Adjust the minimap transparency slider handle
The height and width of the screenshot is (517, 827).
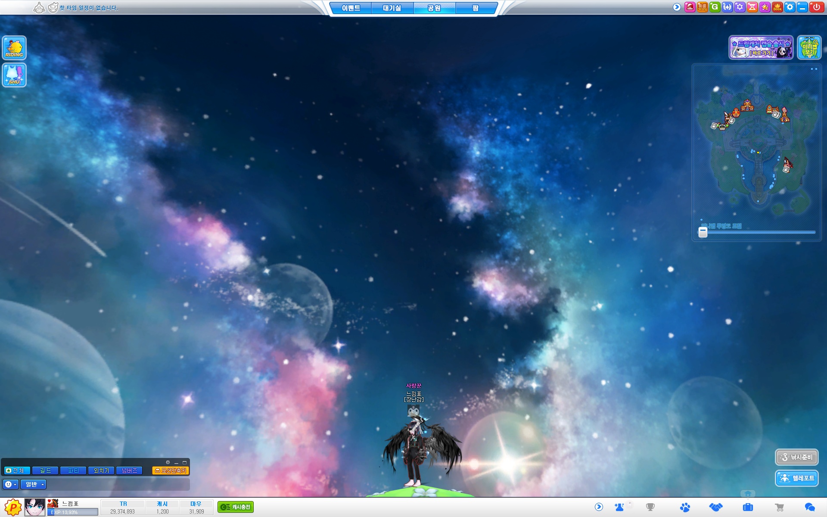703,232
